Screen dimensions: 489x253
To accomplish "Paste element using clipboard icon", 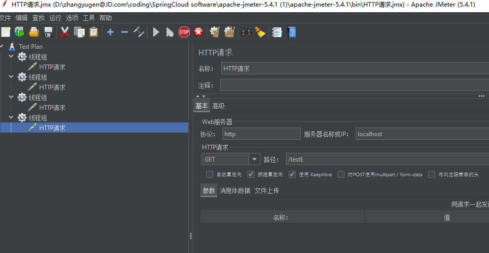I will click(x=94, y=32).
